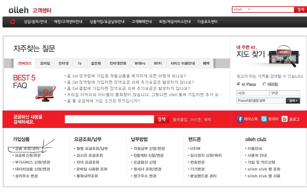Switch to the WiBro FAQ tab
This screenshot has width=307, height=196.
pyautogui.click(x=140, y=63)
